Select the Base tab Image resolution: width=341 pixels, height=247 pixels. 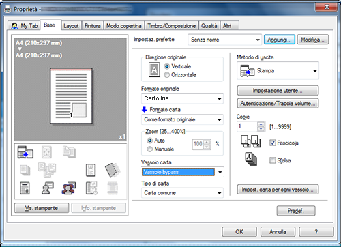pyautogui.click(x=50, y=25)
